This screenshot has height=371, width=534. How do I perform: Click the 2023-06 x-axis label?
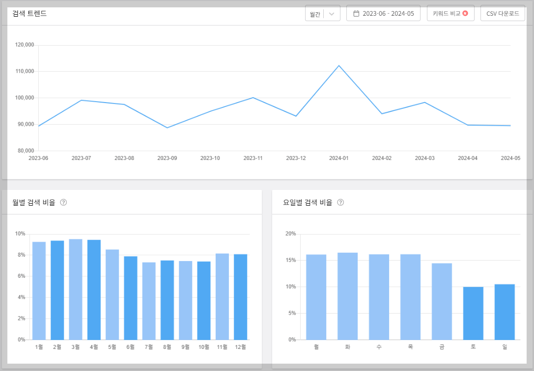tap(38, 158)
